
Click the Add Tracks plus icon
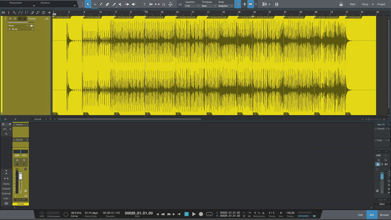click(x=49, y=12)
